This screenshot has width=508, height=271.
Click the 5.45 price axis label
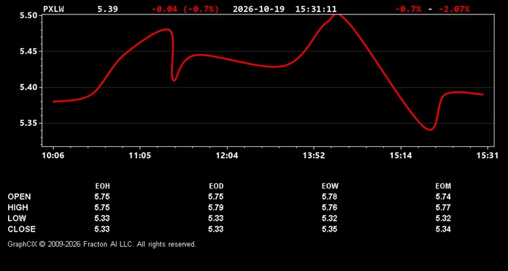point(27,51)
